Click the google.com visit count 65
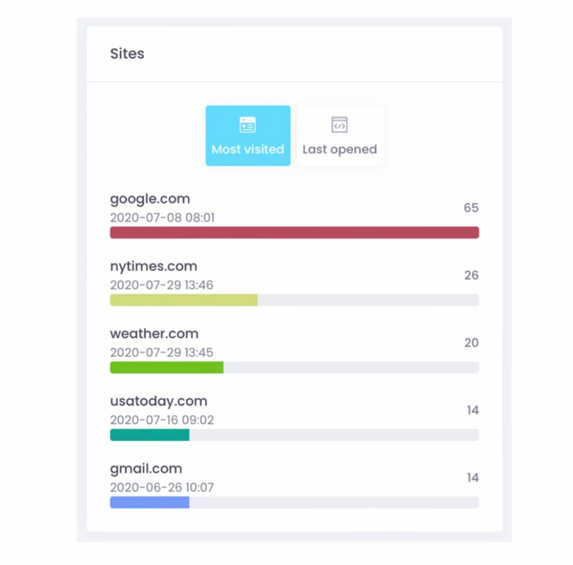573x565 pixels. [x=471, y=208]
